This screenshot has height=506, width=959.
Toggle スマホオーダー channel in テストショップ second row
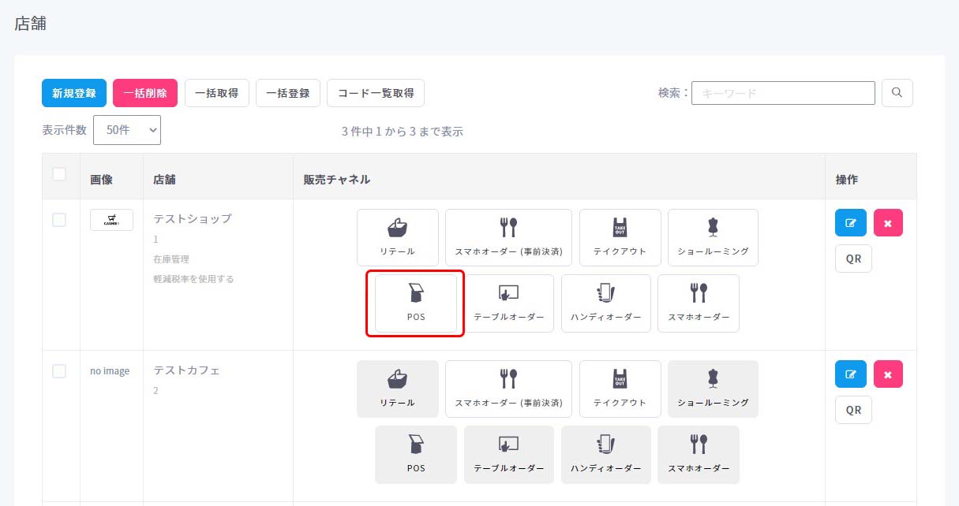(699, 303)
